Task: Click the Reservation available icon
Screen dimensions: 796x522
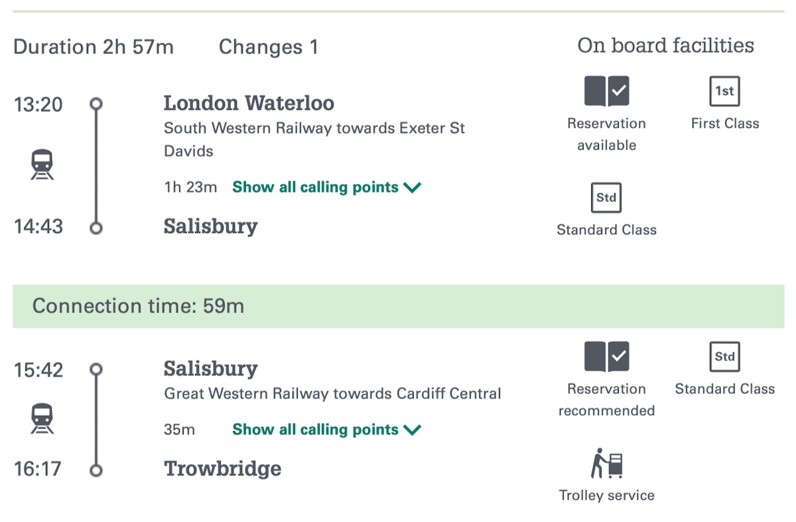Action: click(x=606, y=91)
